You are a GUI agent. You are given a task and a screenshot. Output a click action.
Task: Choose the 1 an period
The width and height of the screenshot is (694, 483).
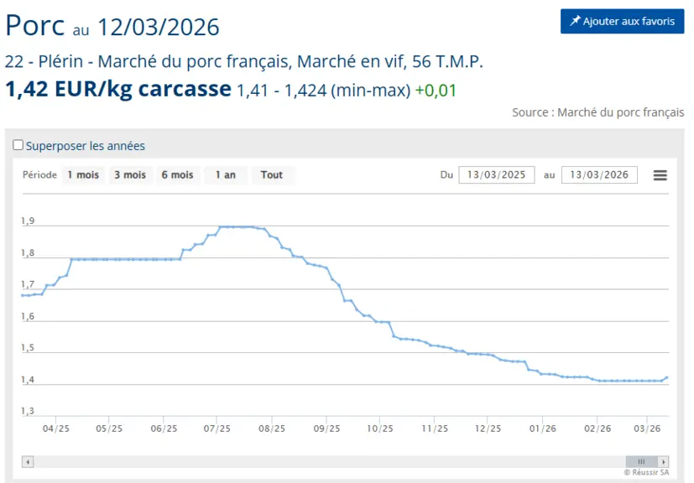(226, 175)
